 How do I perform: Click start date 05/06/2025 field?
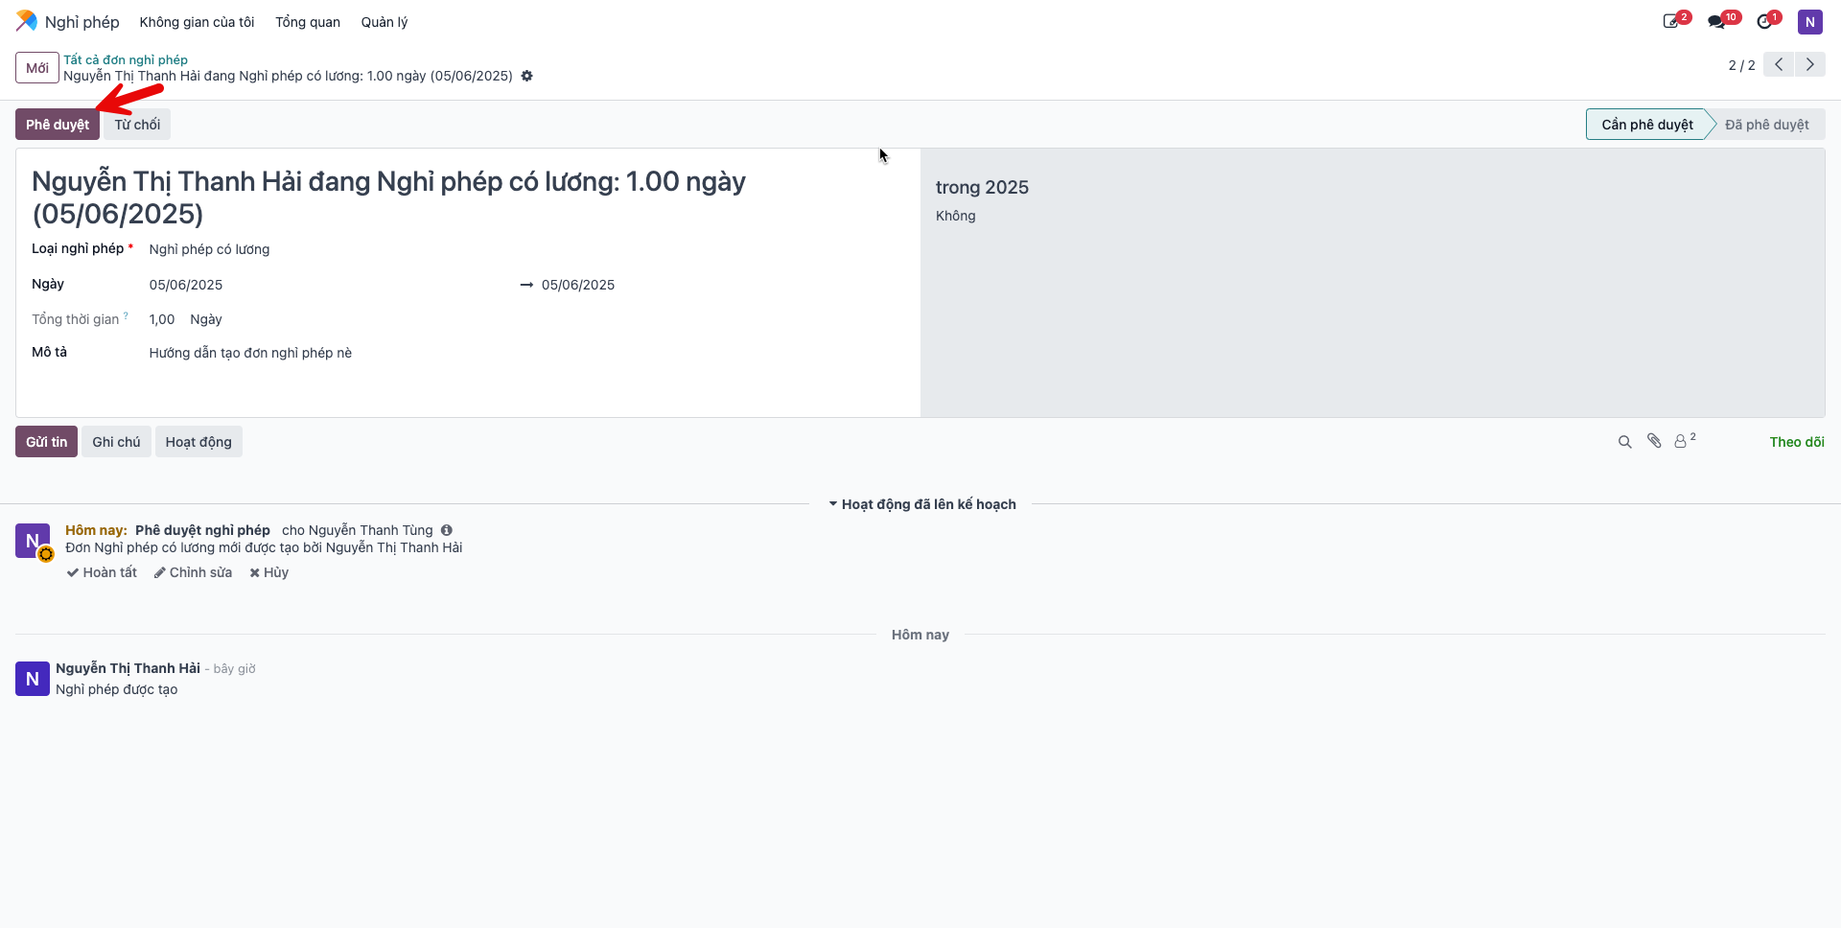tap(186, 285)
